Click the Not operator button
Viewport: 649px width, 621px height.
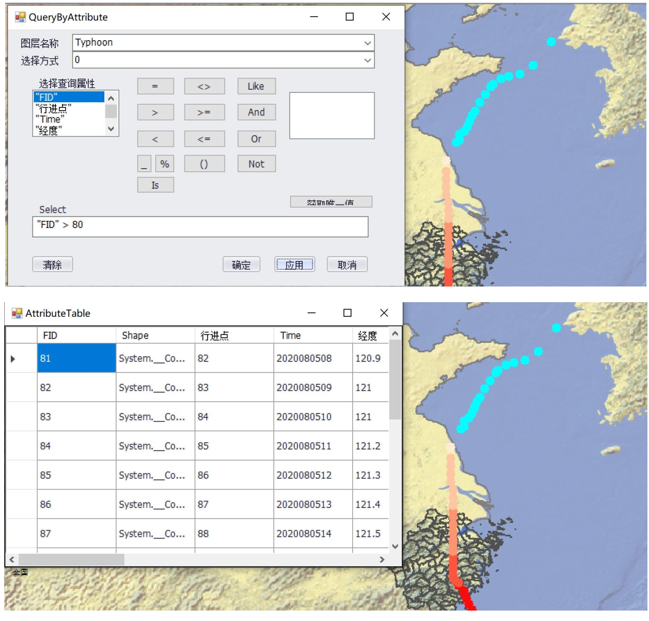(x=256, y=164)
